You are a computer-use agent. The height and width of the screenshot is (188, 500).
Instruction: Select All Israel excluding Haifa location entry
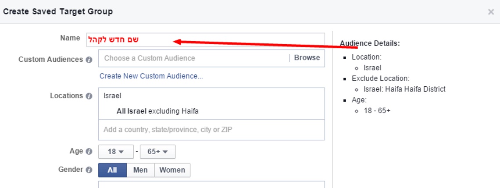coord(157,111)
